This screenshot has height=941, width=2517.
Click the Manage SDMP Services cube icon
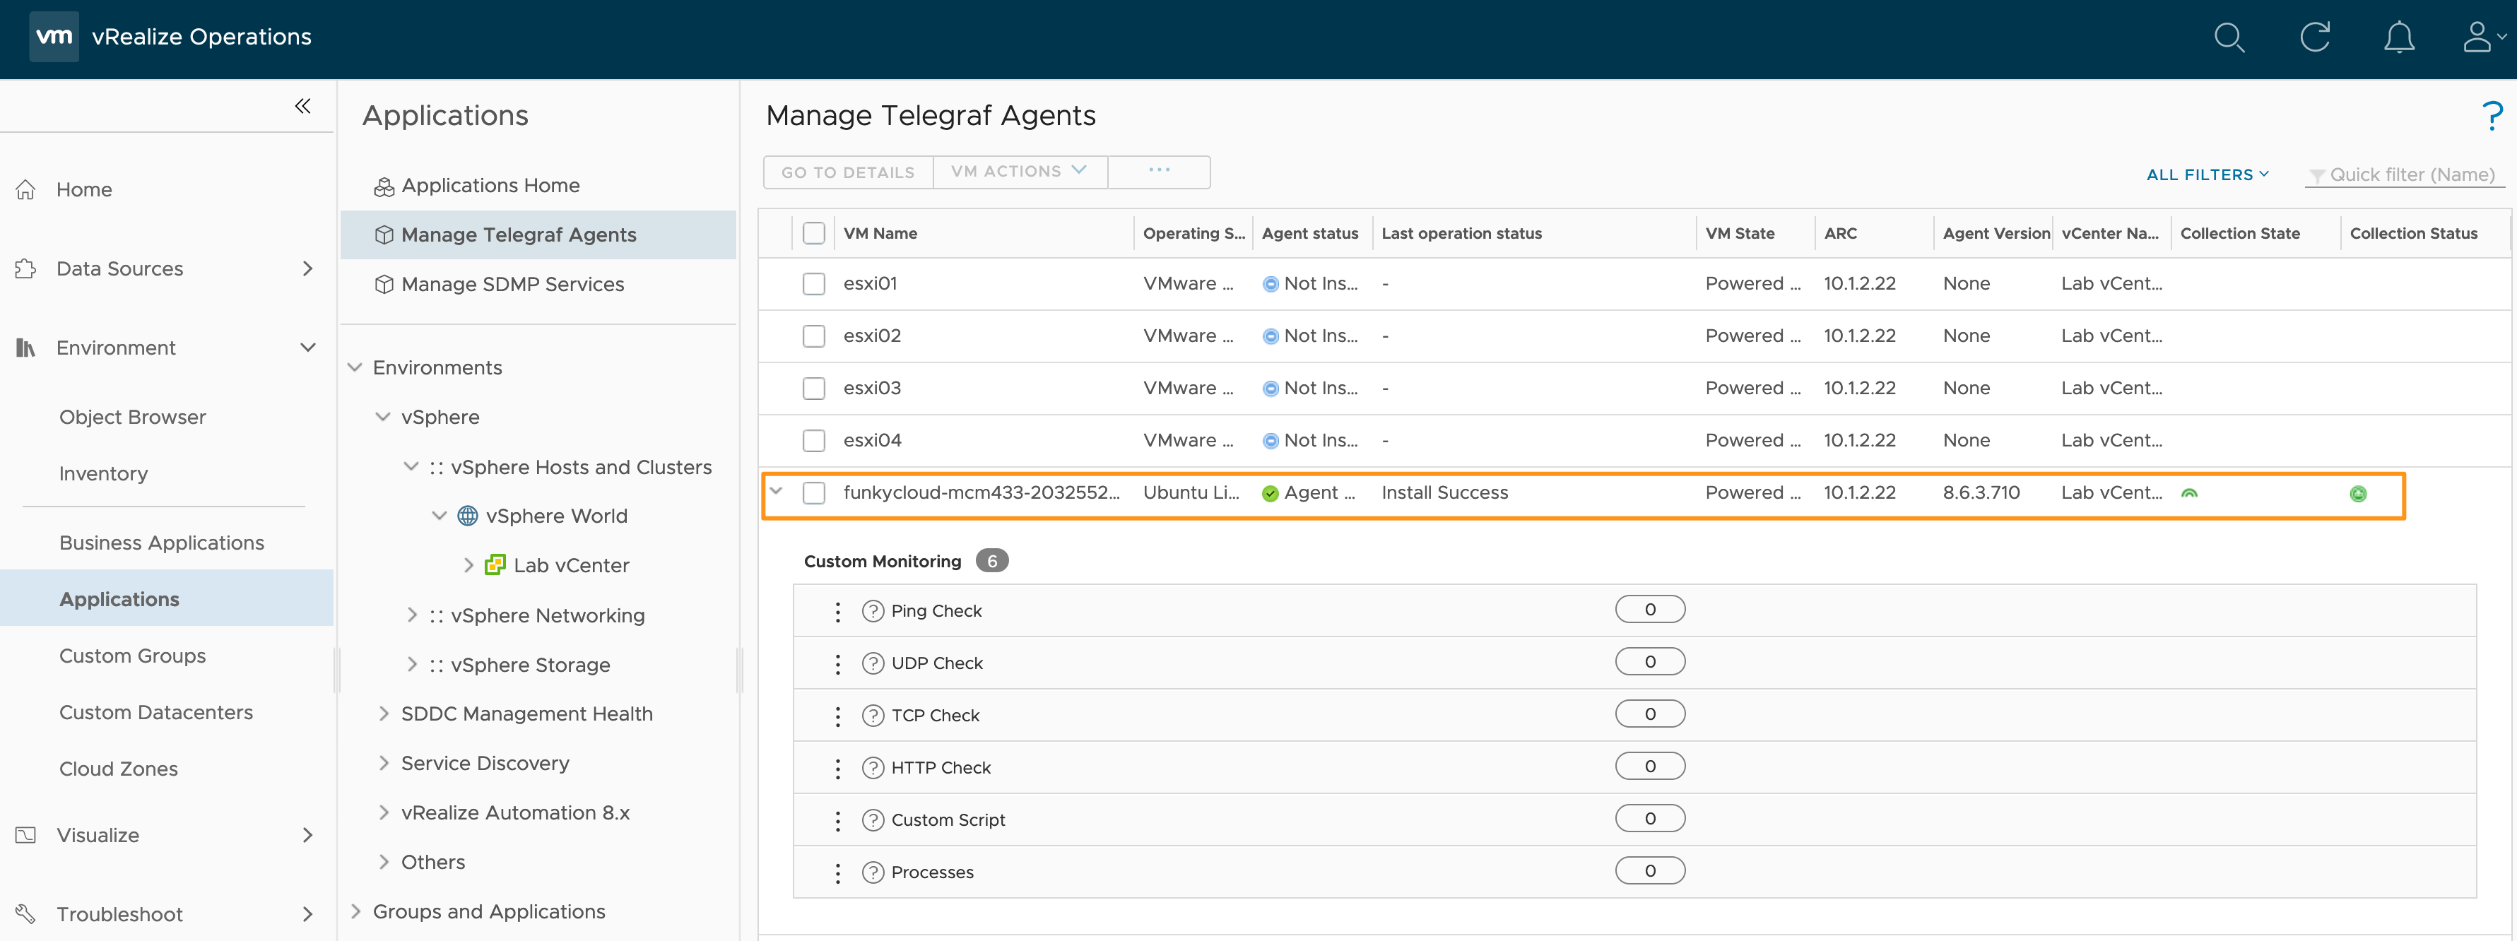[384, 285]
